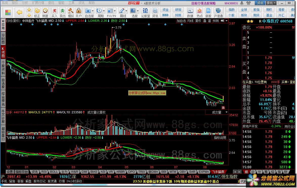Click the 3.75 high price marker on chart
Viewport: 297px width, 188px height.
(117, 28)
